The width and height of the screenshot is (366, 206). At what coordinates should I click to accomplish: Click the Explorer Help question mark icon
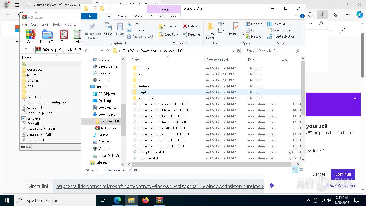pyautogui.click(x=302, y=16)
